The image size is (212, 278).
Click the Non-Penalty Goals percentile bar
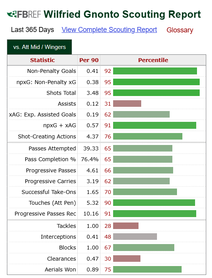tap(155, 71)
